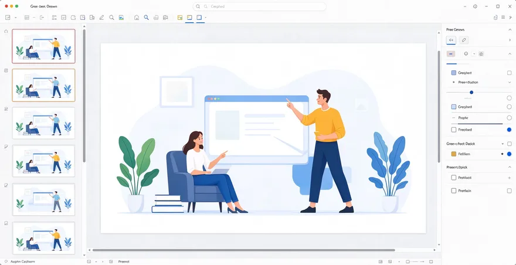Click the home icon beside first thumbnail

coord(6,31)
